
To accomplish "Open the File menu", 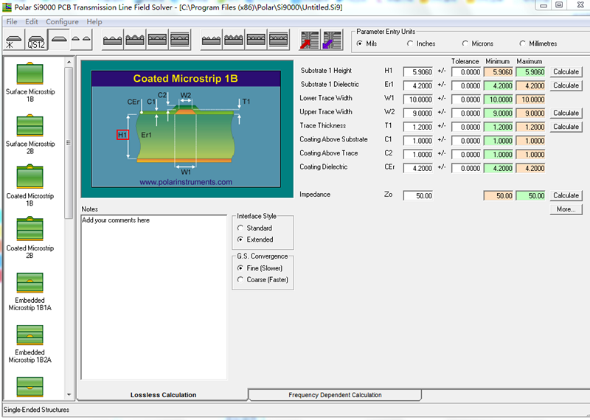I will point(12,22).
